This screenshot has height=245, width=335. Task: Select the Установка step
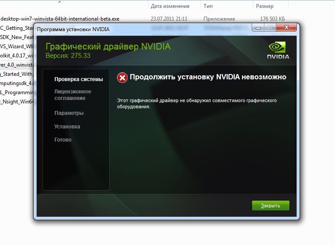pos(67,127)
